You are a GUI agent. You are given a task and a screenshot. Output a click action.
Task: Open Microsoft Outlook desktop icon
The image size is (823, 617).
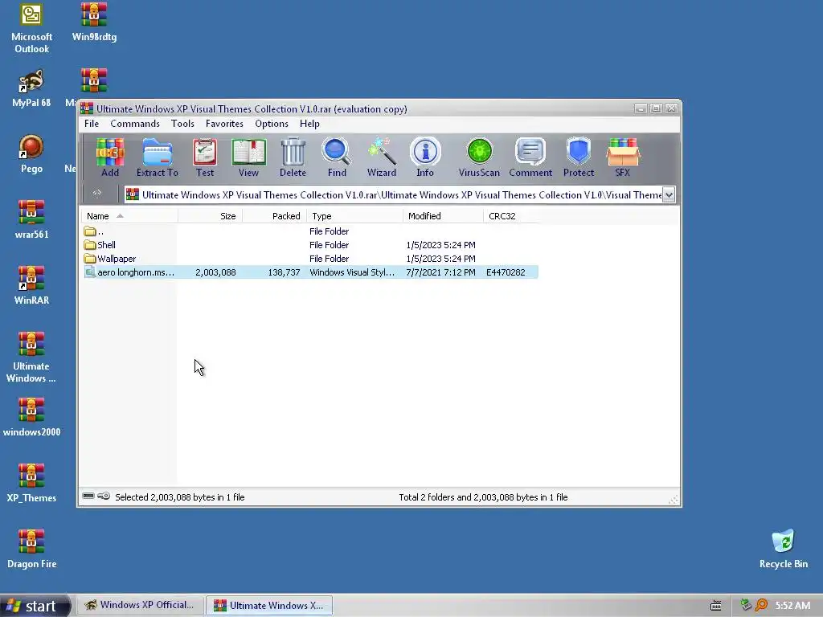[x=31, y=28]
